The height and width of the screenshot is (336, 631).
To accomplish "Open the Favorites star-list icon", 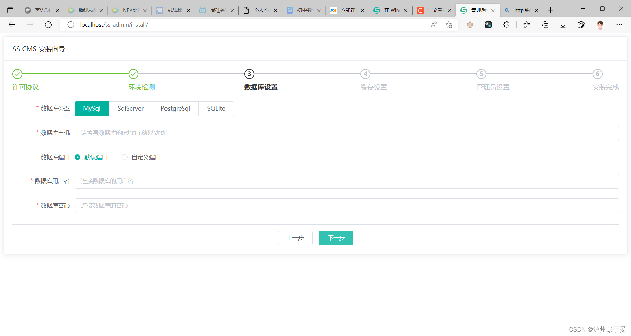I will point(527,25).
